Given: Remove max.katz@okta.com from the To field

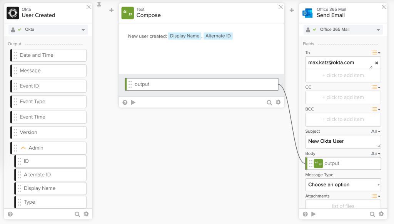Looking at the screenshot, I should point(377,63).
